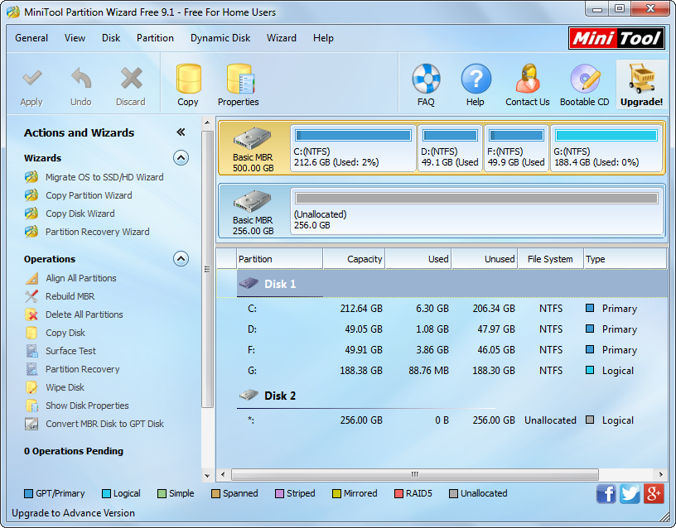676x528 pixels.
Task: Open the Dynamic Disk menu
Action: click(220, 38)
